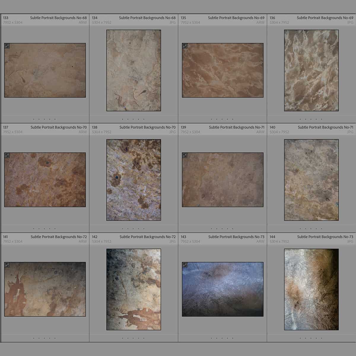Set star rating under thumbnail 136
Image resolution: width=356 pixels, height=356 pixels.
point(311,119)
